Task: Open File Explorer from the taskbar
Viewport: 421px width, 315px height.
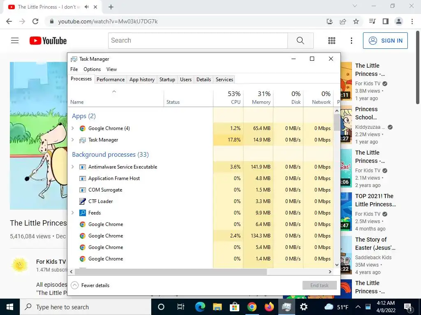Action: 217,307
